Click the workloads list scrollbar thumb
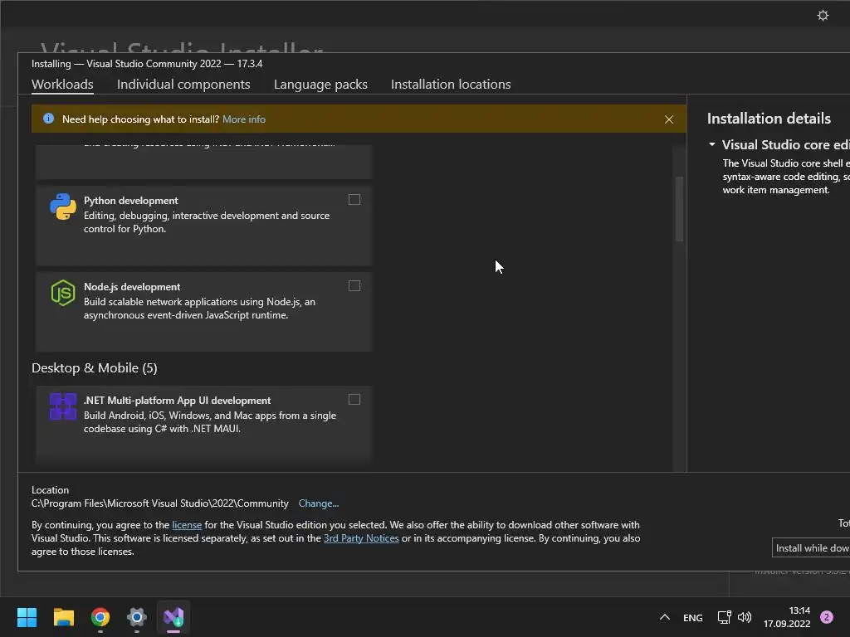Viewport: 850px width, 637px height. (x=679, y=208)
